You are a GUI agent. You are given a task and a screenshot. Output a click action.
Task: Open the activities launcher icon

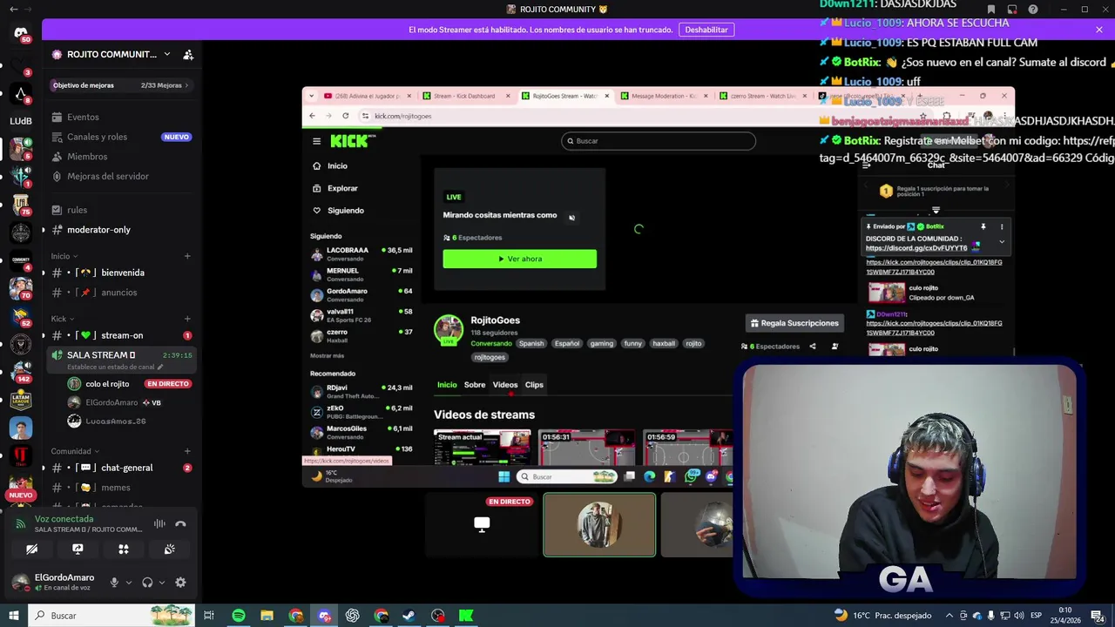click(124, 549)
